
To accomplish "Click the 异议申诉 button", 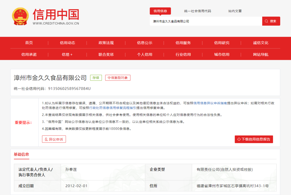I will click(54, 139).
